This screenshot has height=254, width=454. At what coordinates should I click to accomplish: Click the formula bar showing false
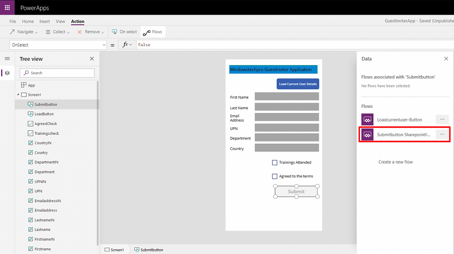[295, 45]
